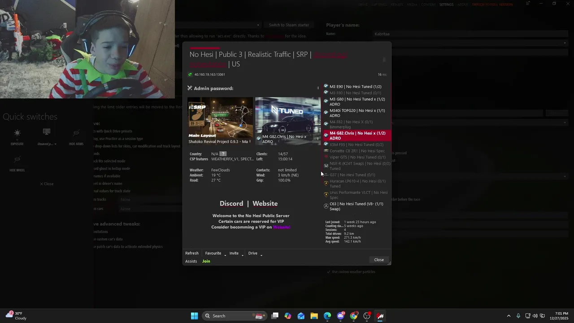Select the M3 G80 No Hesi Tuned entry

[x=357, y=102]
